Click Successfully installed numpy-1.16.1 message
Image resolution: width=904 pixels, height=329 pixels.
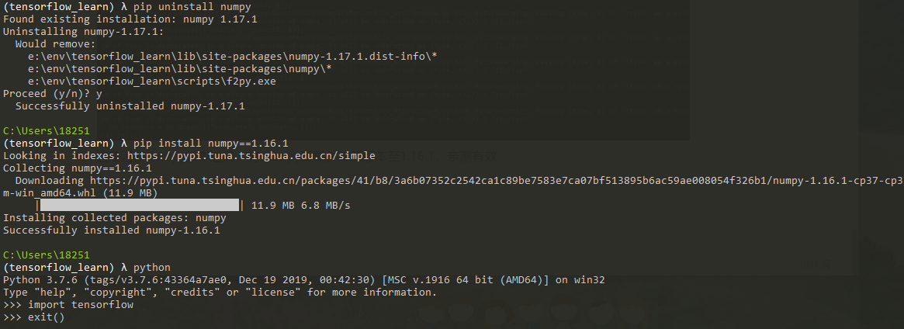tap(111, 230)
